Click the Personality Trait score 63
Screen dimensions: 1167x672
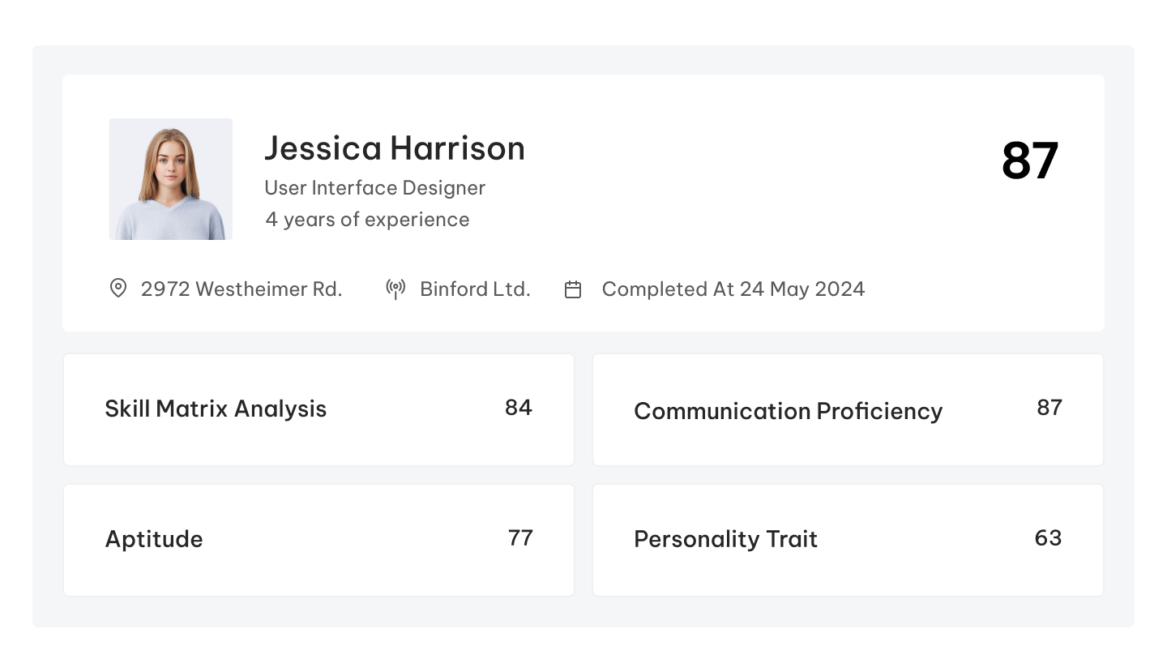pos(1048,537)
